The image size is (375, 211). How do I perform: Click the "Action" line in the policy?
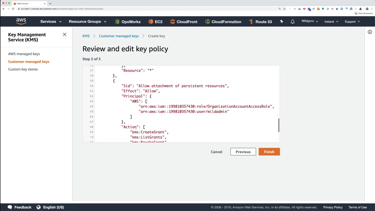point(133,127)
